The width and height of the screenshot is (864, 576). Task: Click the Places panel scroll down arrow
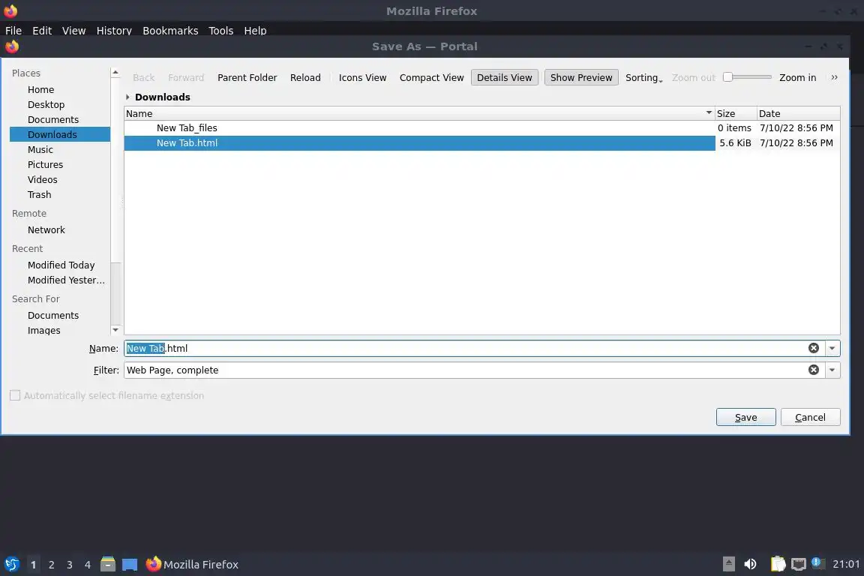click(115, 330)
